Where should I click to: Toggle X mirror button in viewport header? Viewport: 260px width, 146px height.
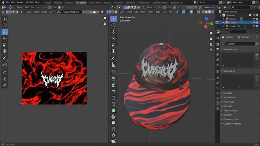pos(191,7)
